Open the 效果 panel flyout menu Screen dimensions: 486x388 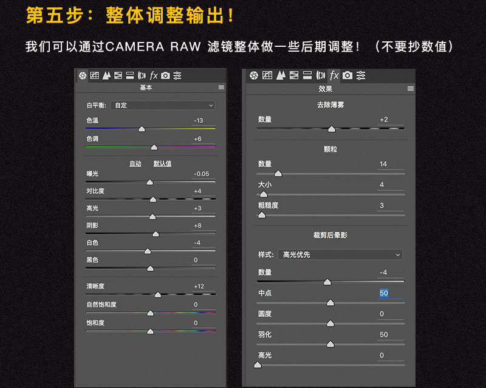tap(410, 88)
